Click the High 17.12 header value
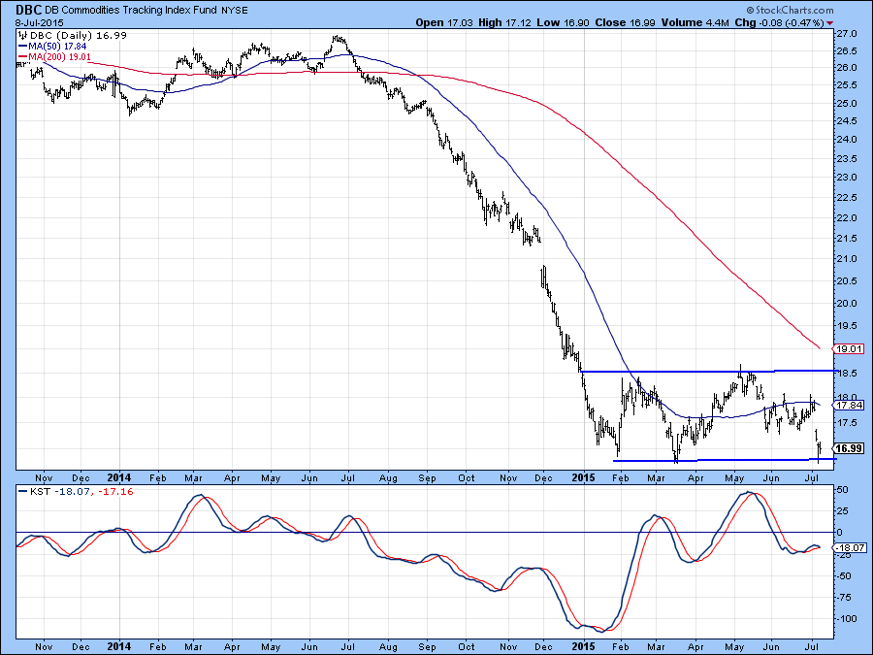 505,23
